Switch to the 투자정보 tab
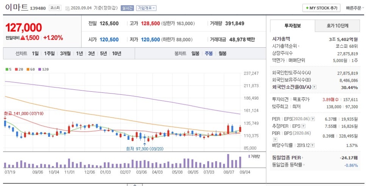366x186 pixels. 292,26
